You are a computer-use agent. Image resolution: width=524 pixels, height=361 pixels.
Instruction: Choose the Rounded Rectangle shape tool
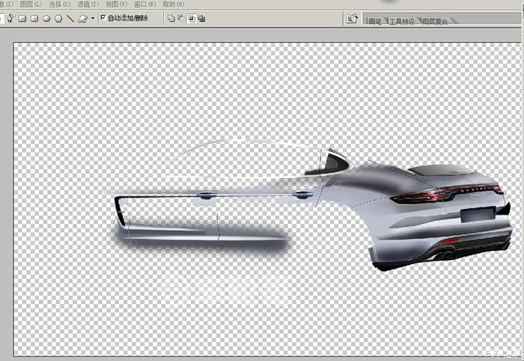(x=34, y=18)
